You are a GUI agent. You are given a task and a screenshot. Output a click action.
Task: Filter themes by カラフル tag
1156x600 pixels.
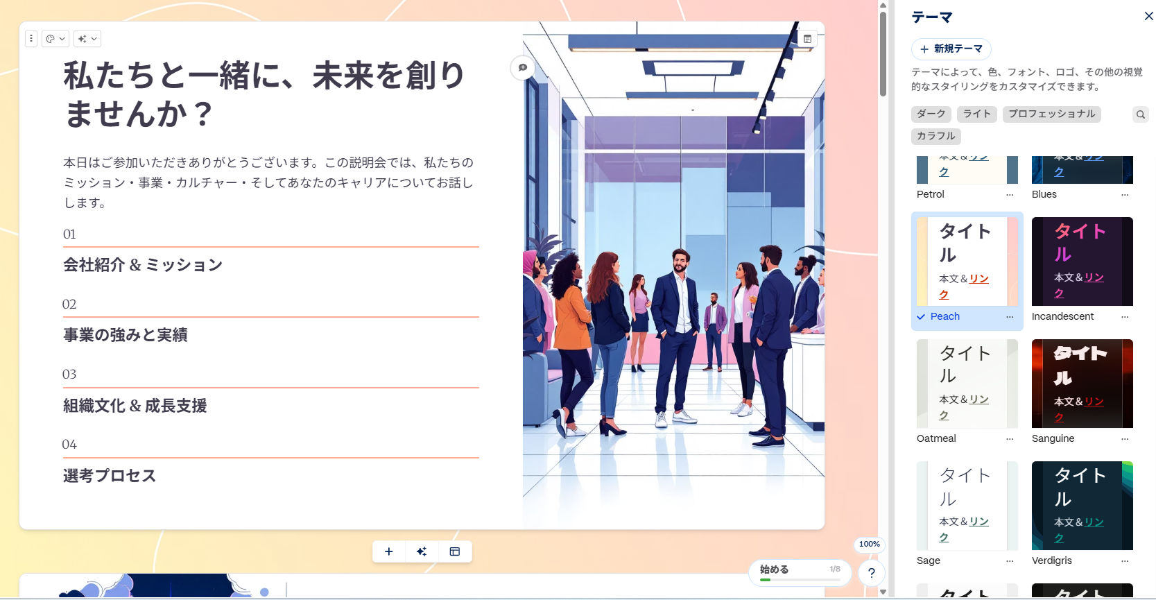coord(936,136)
